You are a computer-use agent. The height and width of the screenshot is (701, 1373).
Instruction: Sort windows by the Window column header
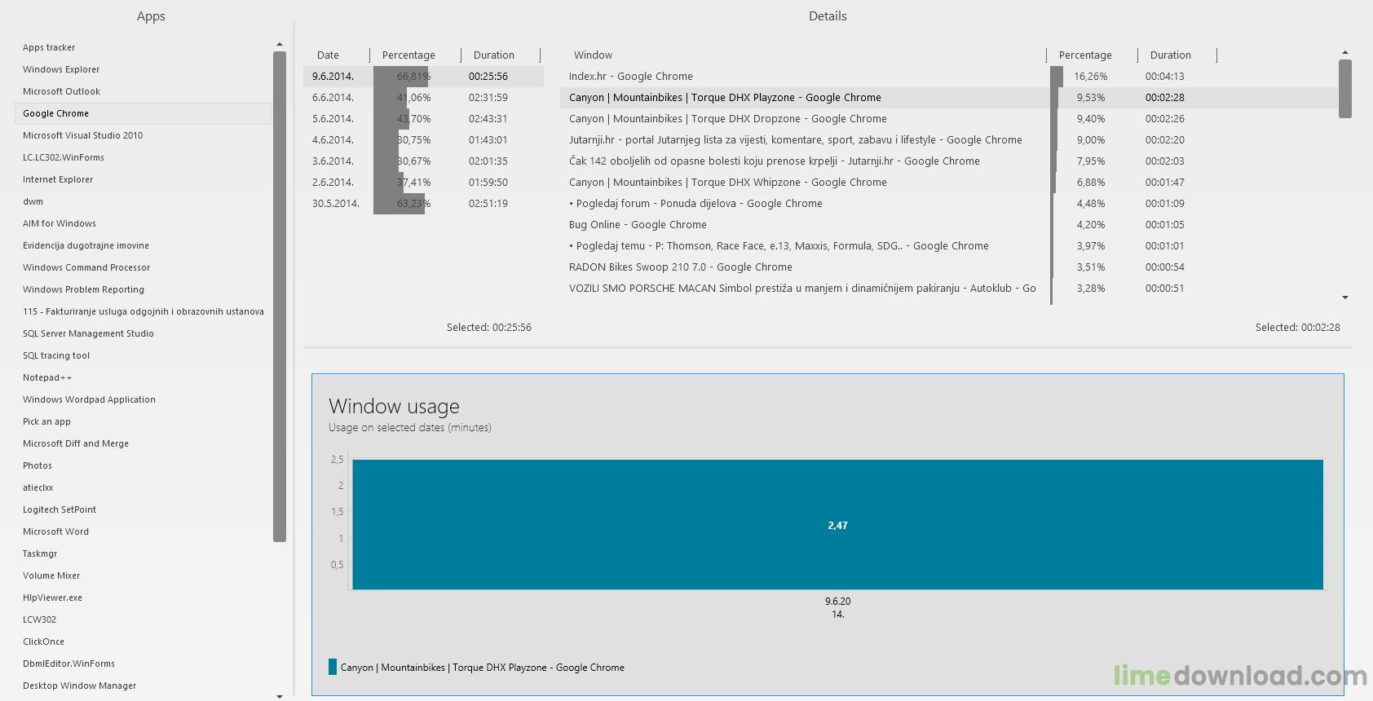[593, 55]
